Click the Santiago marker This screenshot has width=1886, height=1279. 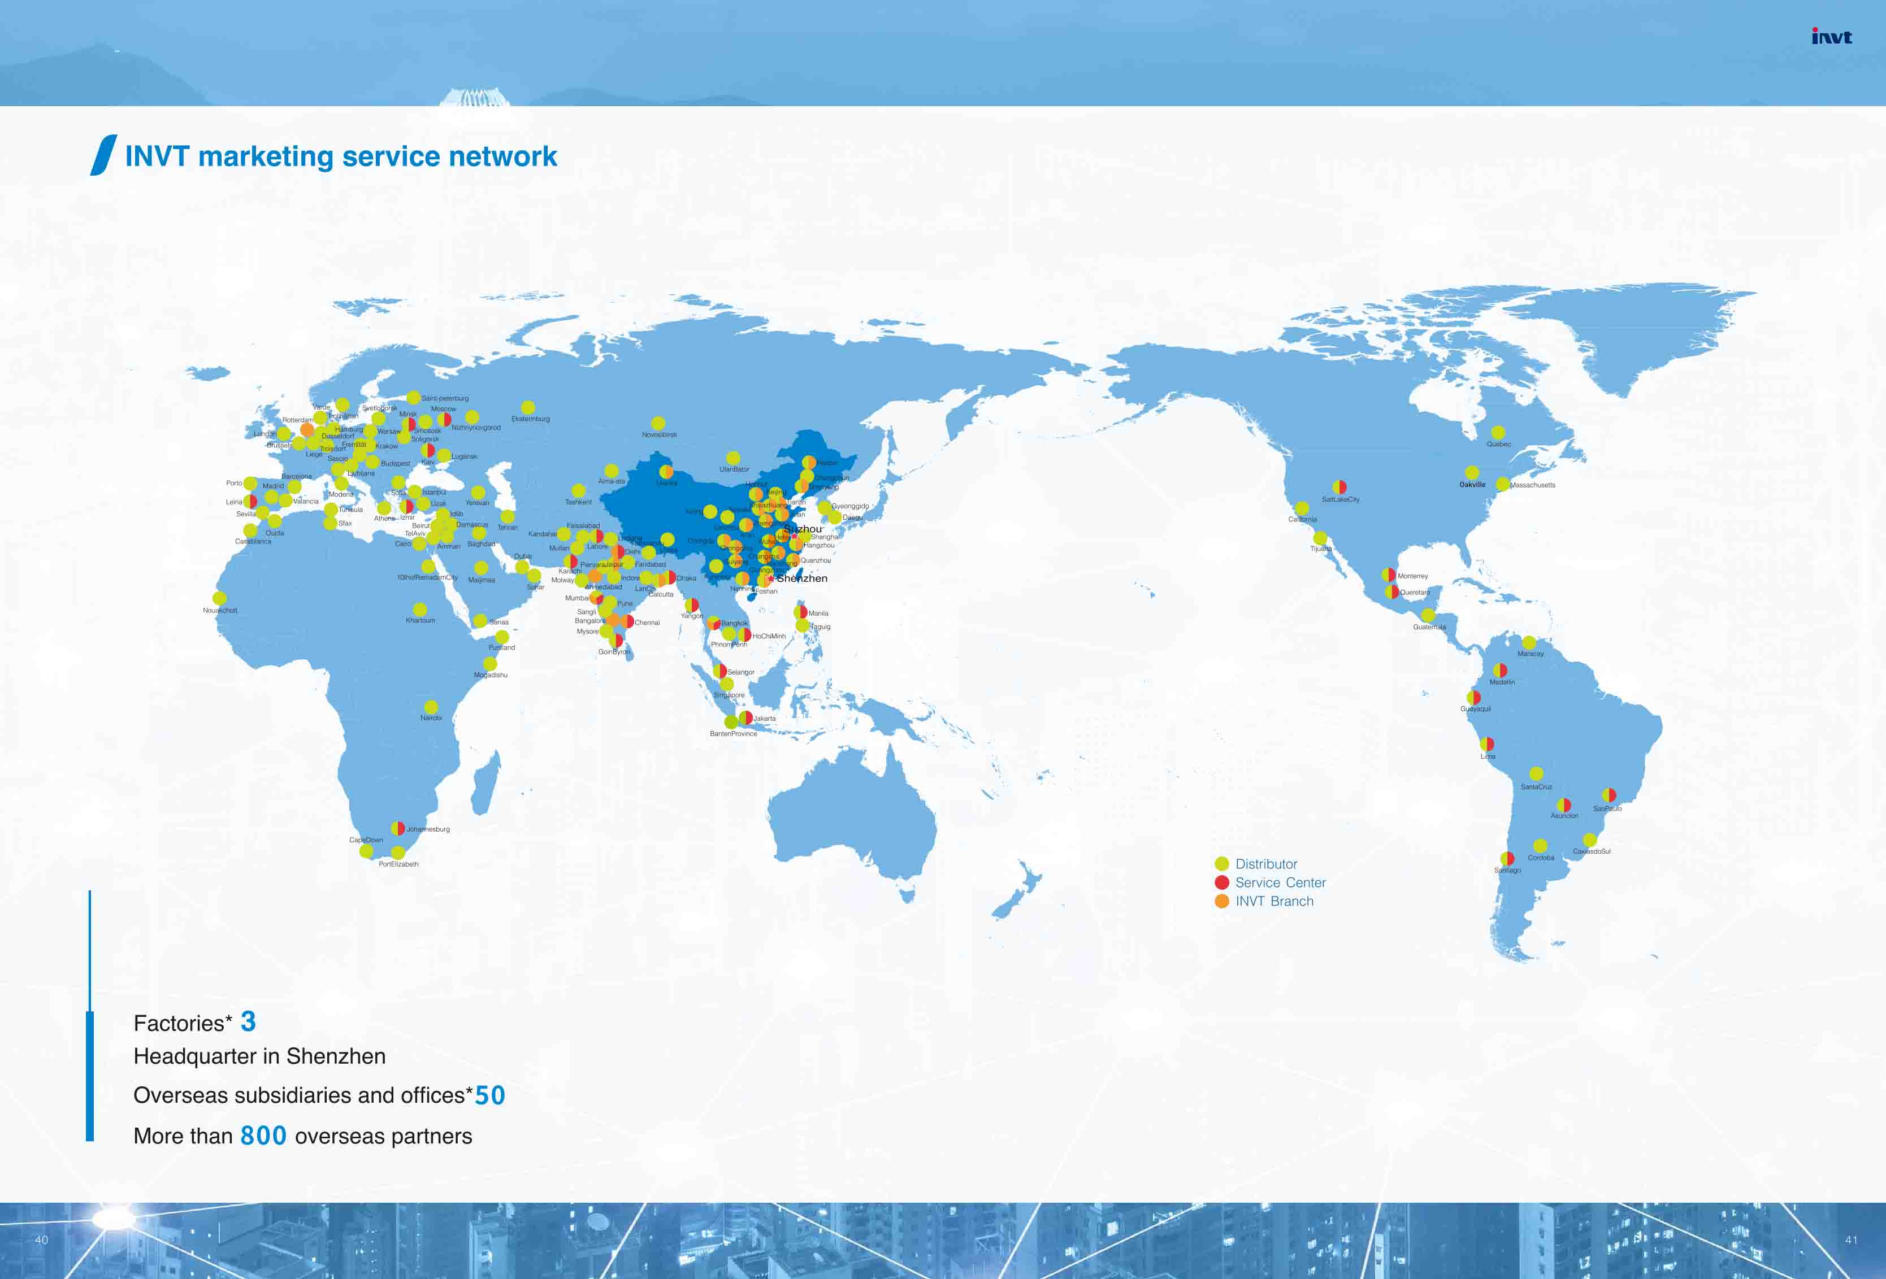click(1507, 859)
